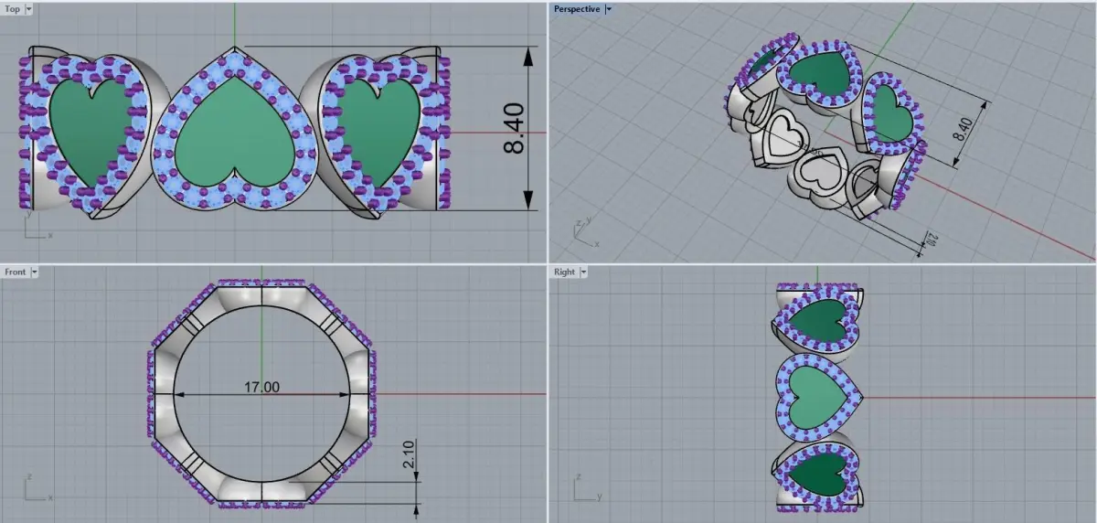1097x523 pixels.
Task: Select the Perspective viewport title
Action: pos(577,8)
